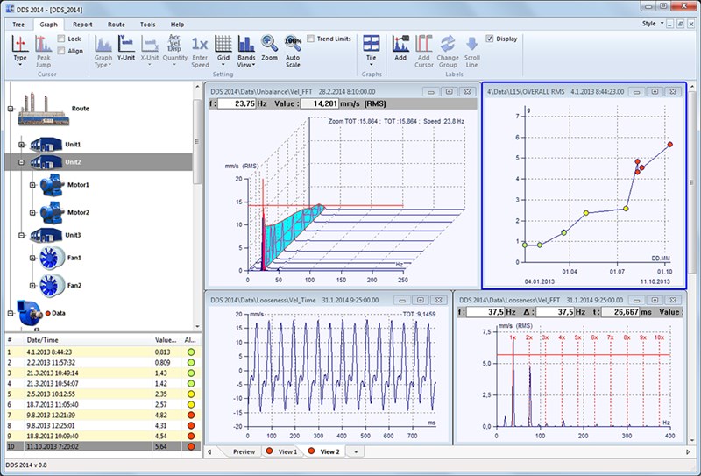Screen dimensions: 701x476
Task: Click the red alarm dot for row 10
Action: 190,446
